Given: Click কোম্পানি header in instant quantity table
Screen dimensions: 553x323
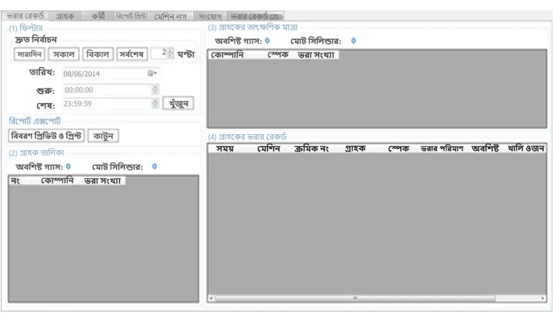Looking at the screenshot, I should click(x=227, y=55).
